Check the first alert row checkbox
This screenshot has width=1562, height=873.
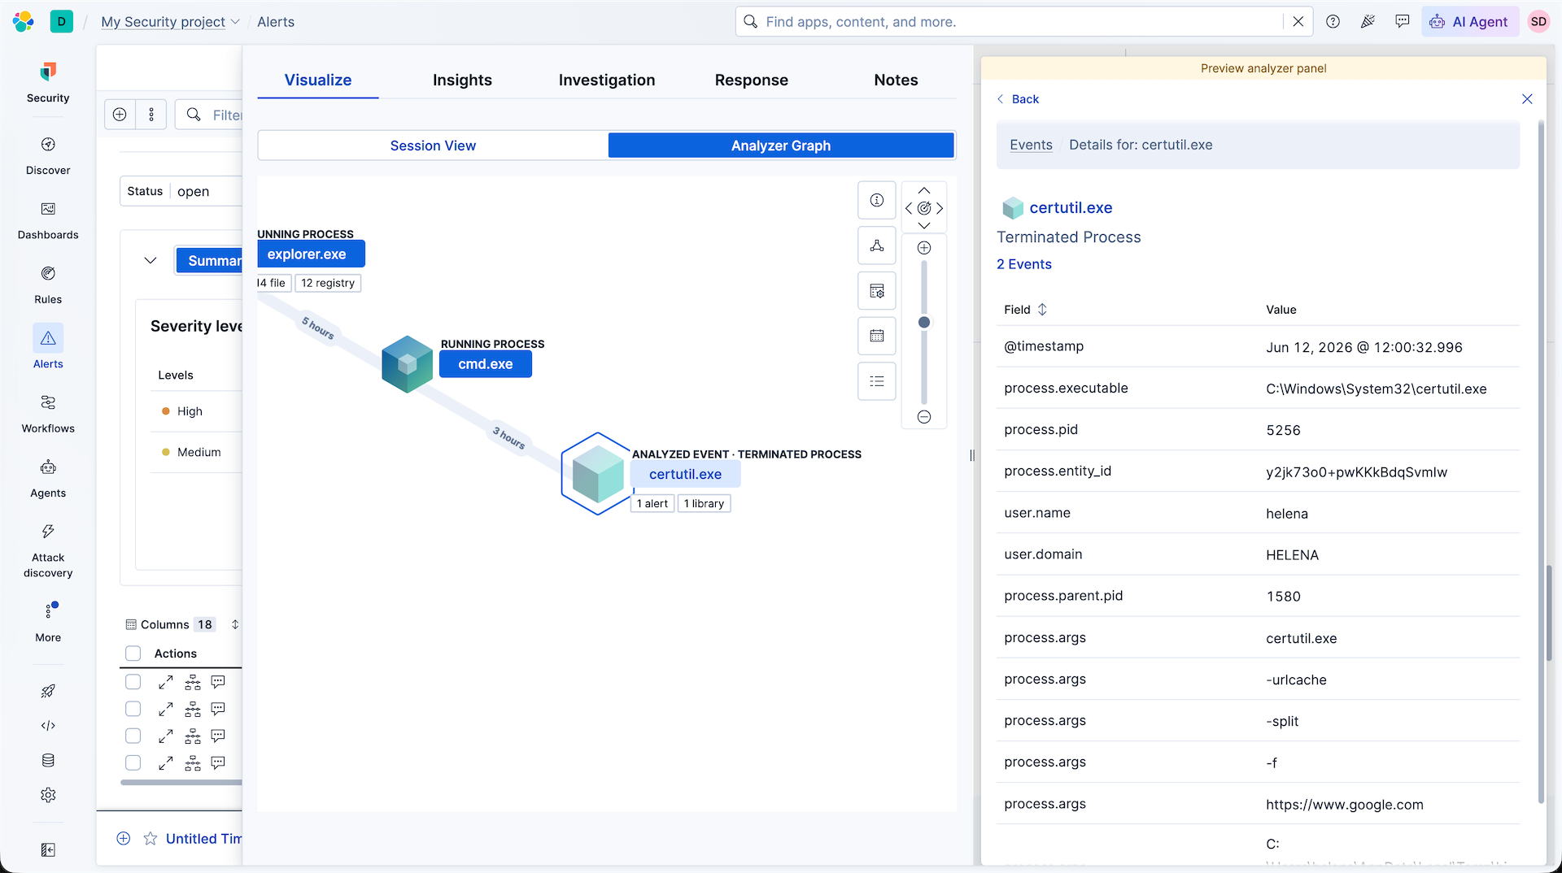click(133, 682)
